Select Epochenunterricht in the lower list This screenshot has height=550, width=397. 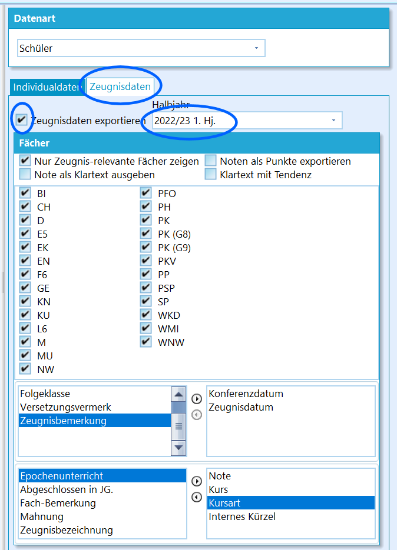102,476
